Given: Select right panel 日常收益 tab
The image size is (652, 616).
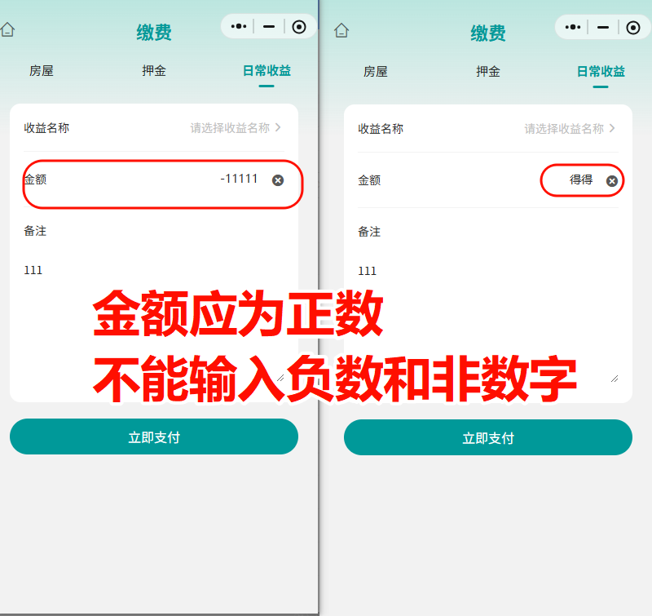Looking at the screenshot, I should click(601, 72).
